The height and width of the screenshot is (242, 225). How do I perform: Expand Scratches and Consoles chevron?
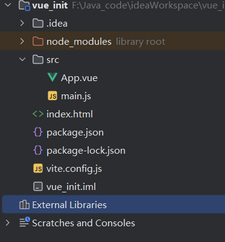[x=8, y=223]
